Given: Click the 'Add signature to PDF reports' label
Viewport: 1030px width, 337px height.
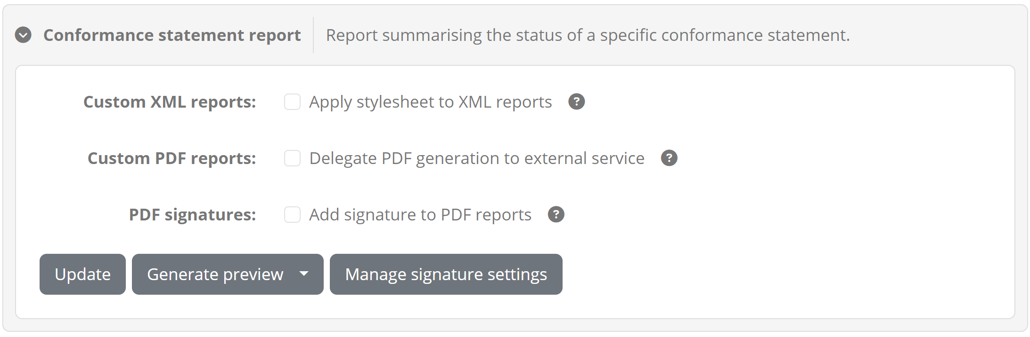Looking at the screenshot, I should tap(420, 215).
